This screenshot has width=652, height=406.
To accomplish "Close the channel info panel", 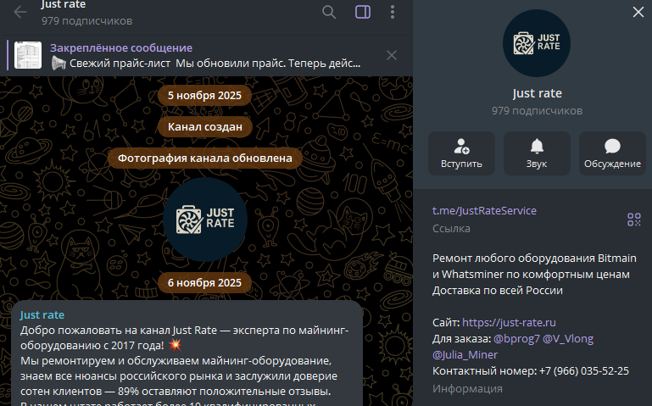I will (x=638, y=12).
